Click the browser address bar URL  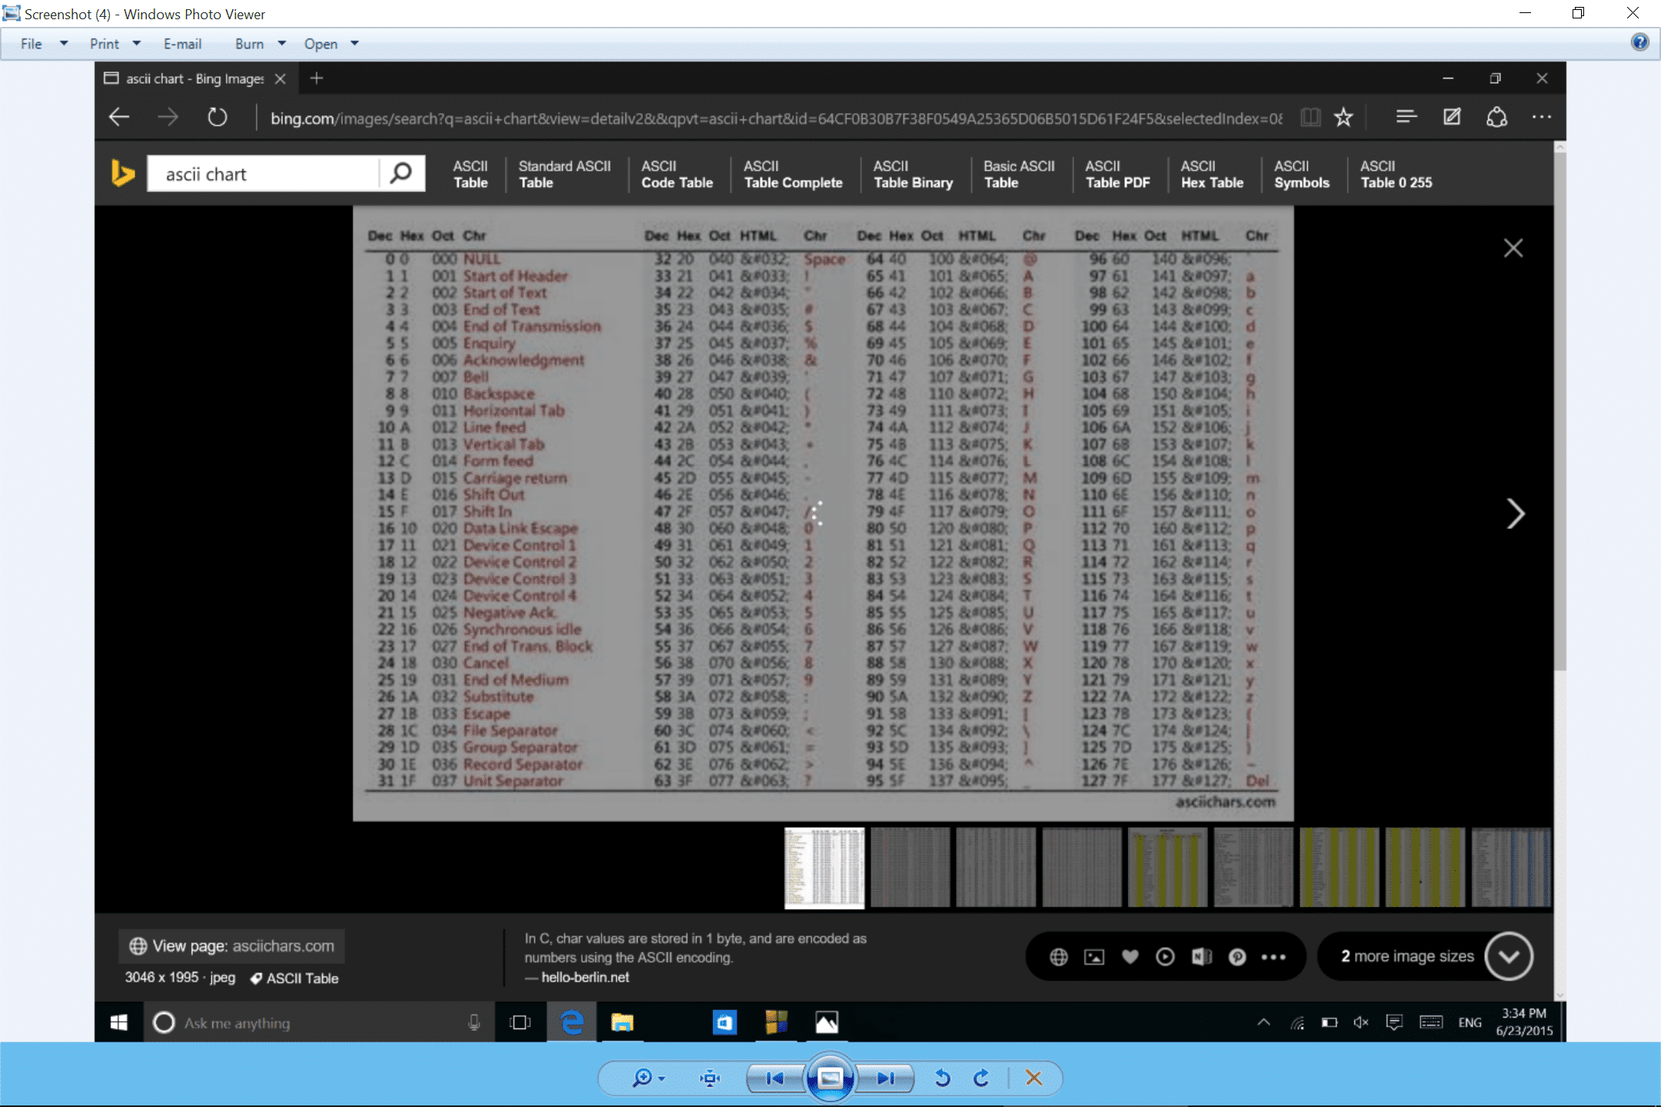pyautogui.click(x=776, y=118)
